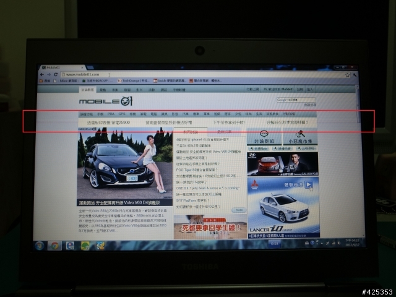Click the Volvo V60 D4 article headline
This screenshot has height=297, width=396.
click(119, 203)
